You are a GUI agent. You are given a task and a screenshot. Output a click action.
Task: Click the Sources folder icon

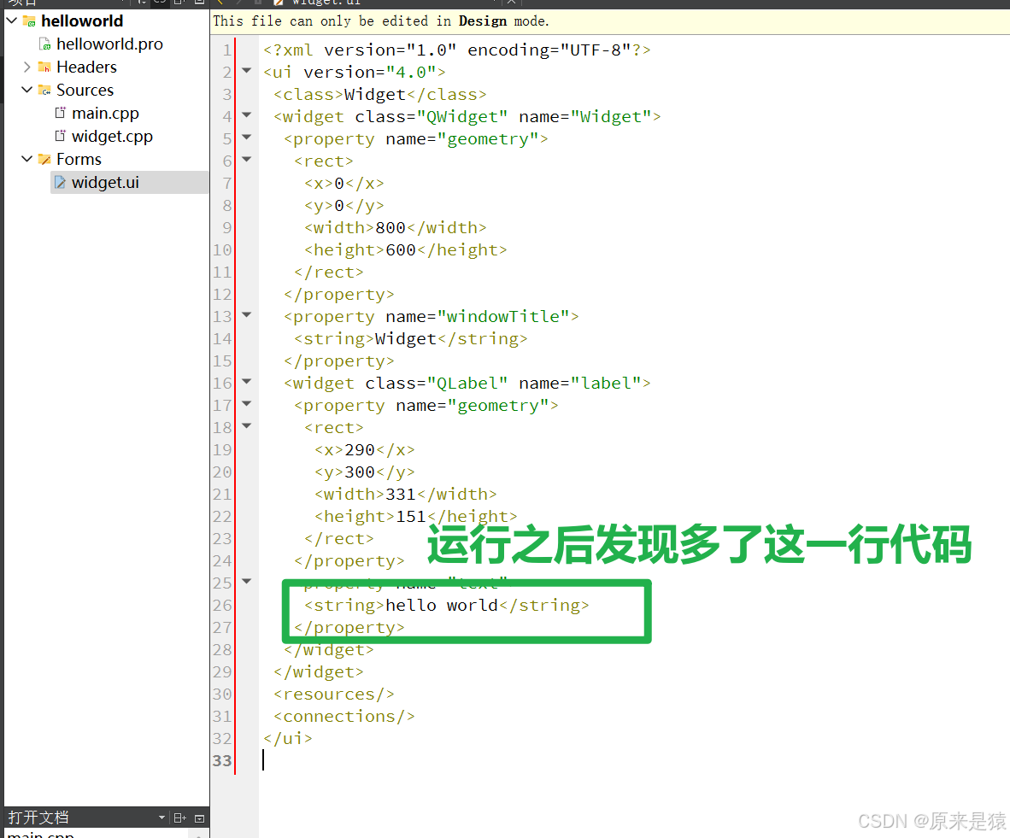[44, 90]
